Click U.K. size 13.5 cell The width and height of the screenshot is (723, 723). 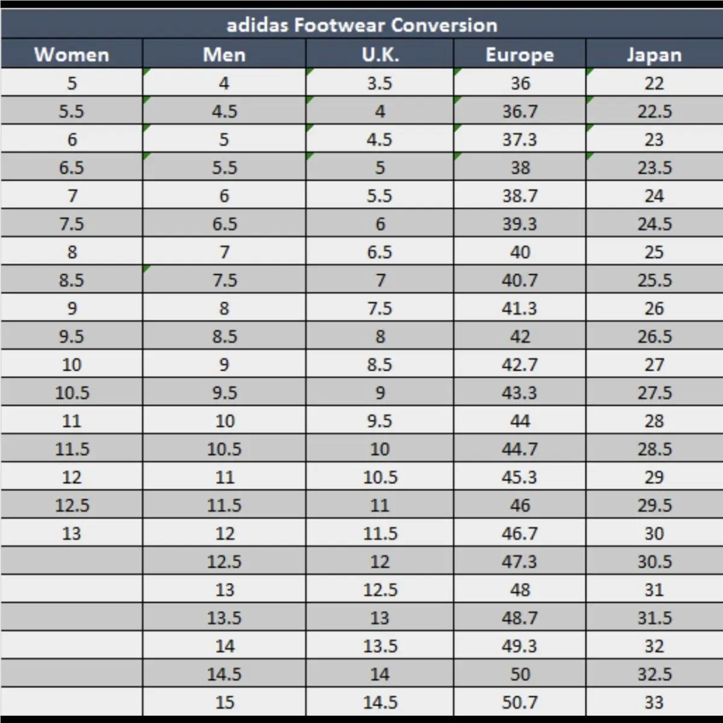coord(380,645)
